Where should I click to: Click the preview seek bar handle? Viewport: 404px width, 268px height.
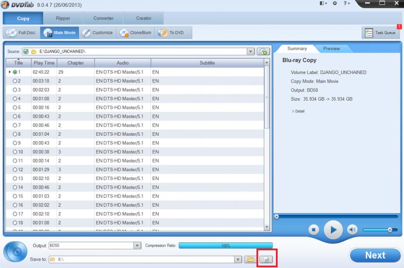tap(276, 216)
